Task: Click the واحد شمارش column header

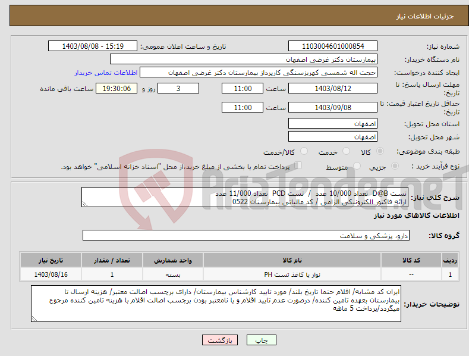Action: coord(173,260)
